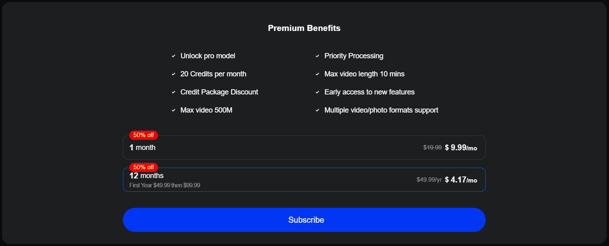Click the $ 9.99/mo price
This screenshot has width=609, height=246.
tap(461, 148)
